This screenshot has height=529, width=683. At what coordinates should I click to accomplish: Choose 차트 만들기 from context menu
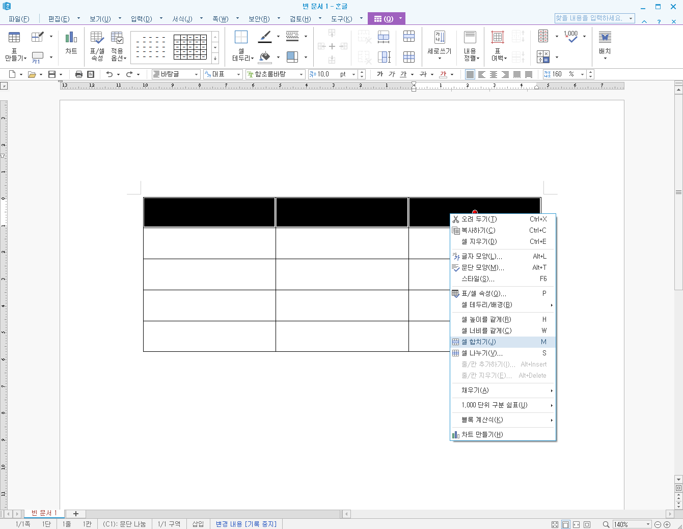coord(503,435)
